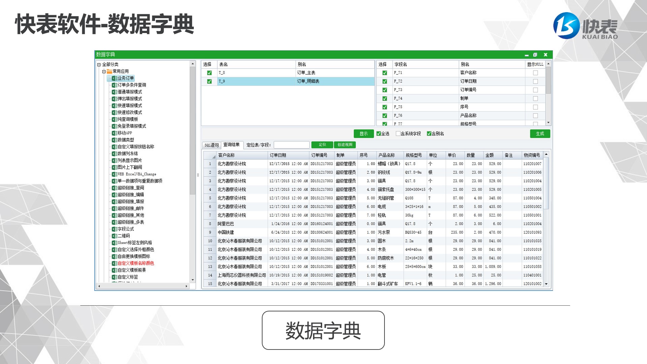Click the field list scroll-down arrow
The height and width of the screenshot is (364, 647).
(x=548, y=123)
